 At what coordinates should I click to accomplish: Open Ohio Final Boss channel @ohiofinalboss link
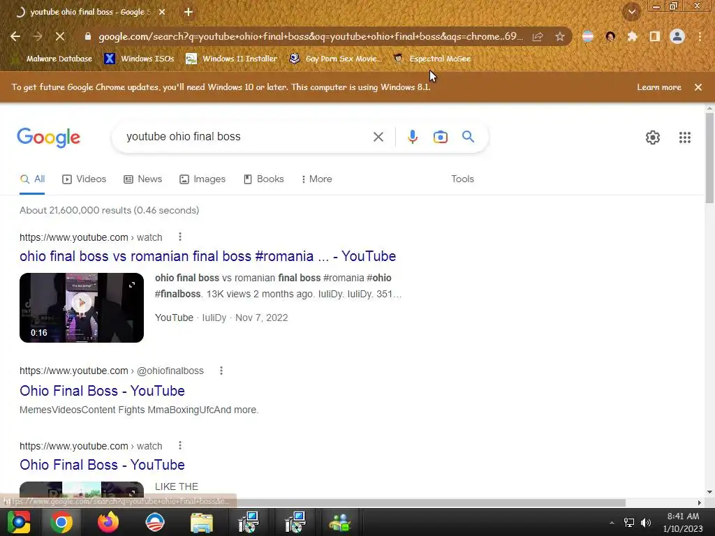(x=102, y=391)
